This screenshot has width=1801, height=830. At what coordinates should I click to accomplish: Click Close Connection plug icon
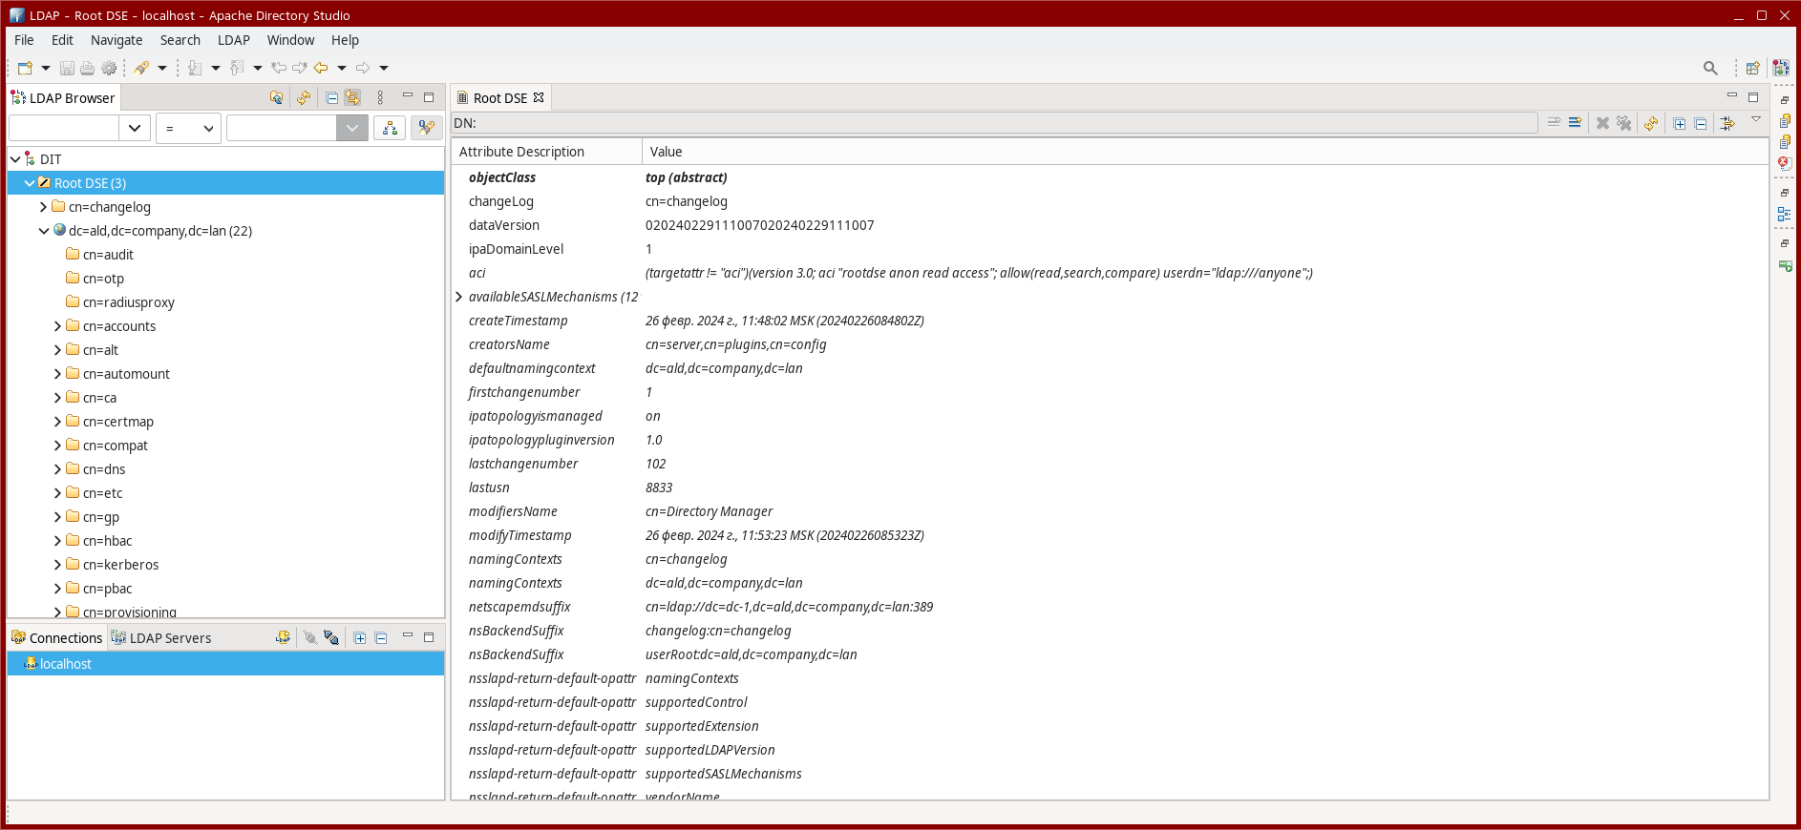(331, 637)
